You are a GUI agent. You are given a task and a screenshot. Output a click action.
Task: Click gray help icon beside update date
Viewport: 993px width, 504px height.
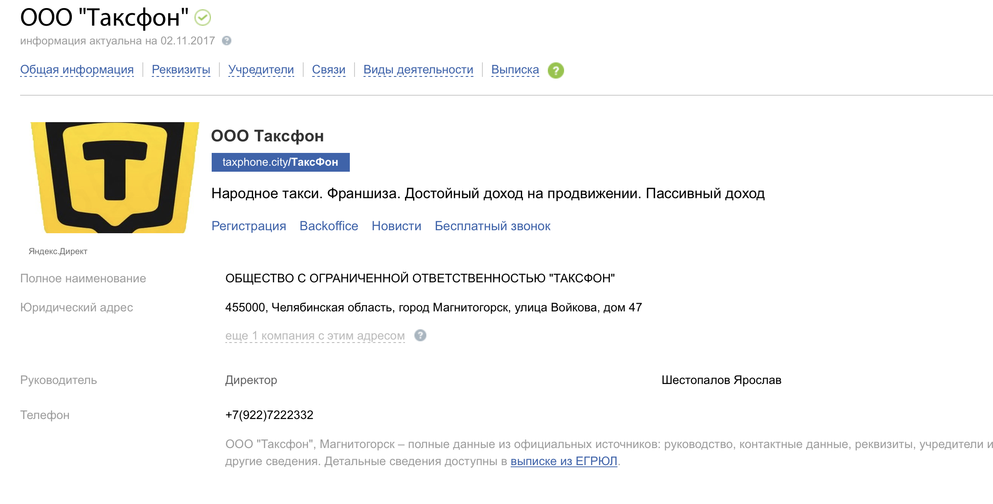pyautogui.click(x=227, y=41)
